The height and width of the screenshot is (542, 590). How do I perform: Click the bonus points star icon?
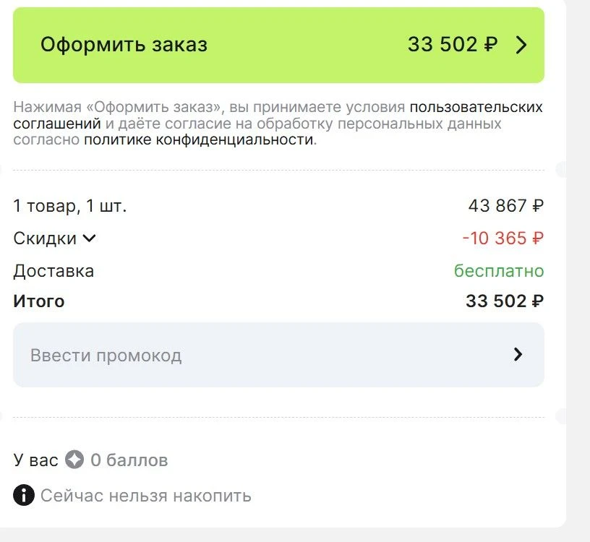coord(74,460)
